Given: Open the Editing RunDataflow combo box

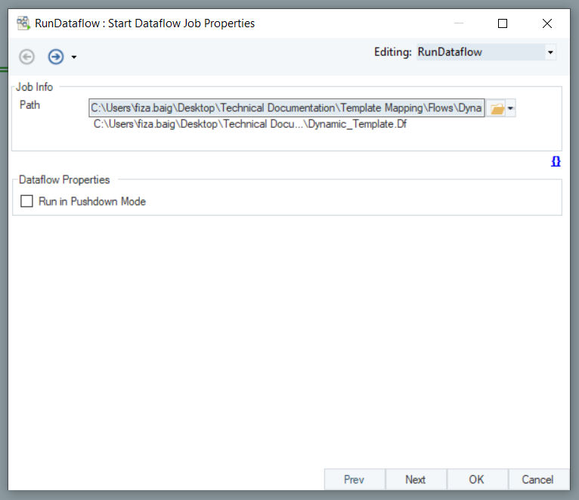Looking at the screenshot, I should tap(486, 52).
